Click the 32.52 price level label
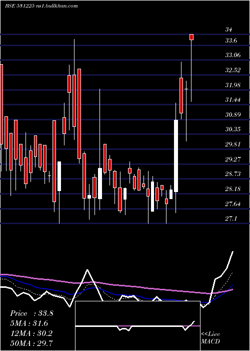The height and width of the screenshot is (351, 250). pyautogui.click(x=233, y=70)
